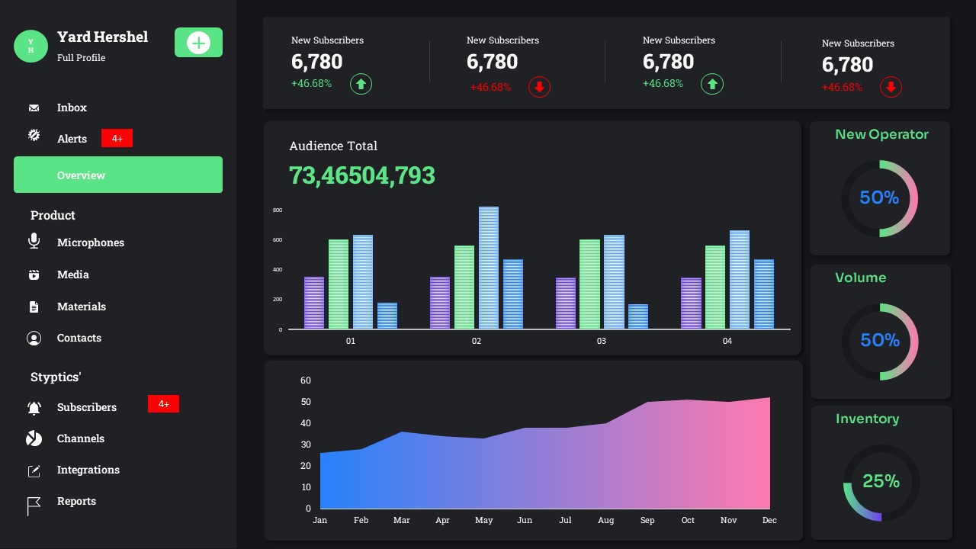Click the Alerts gear badge icon
The image size is (976, 549).
34,135
